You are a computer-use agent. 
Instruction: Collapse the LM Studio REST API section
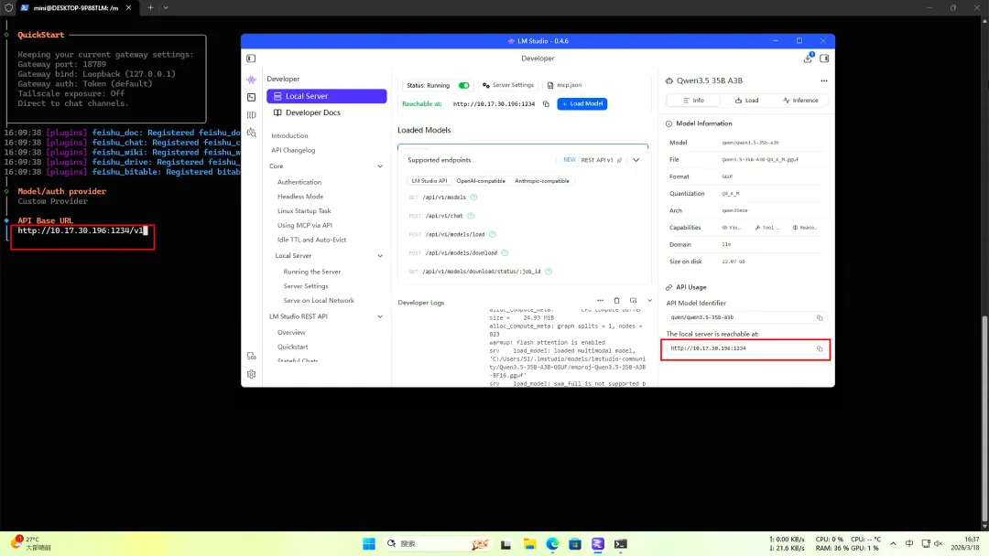coord(380,316)
